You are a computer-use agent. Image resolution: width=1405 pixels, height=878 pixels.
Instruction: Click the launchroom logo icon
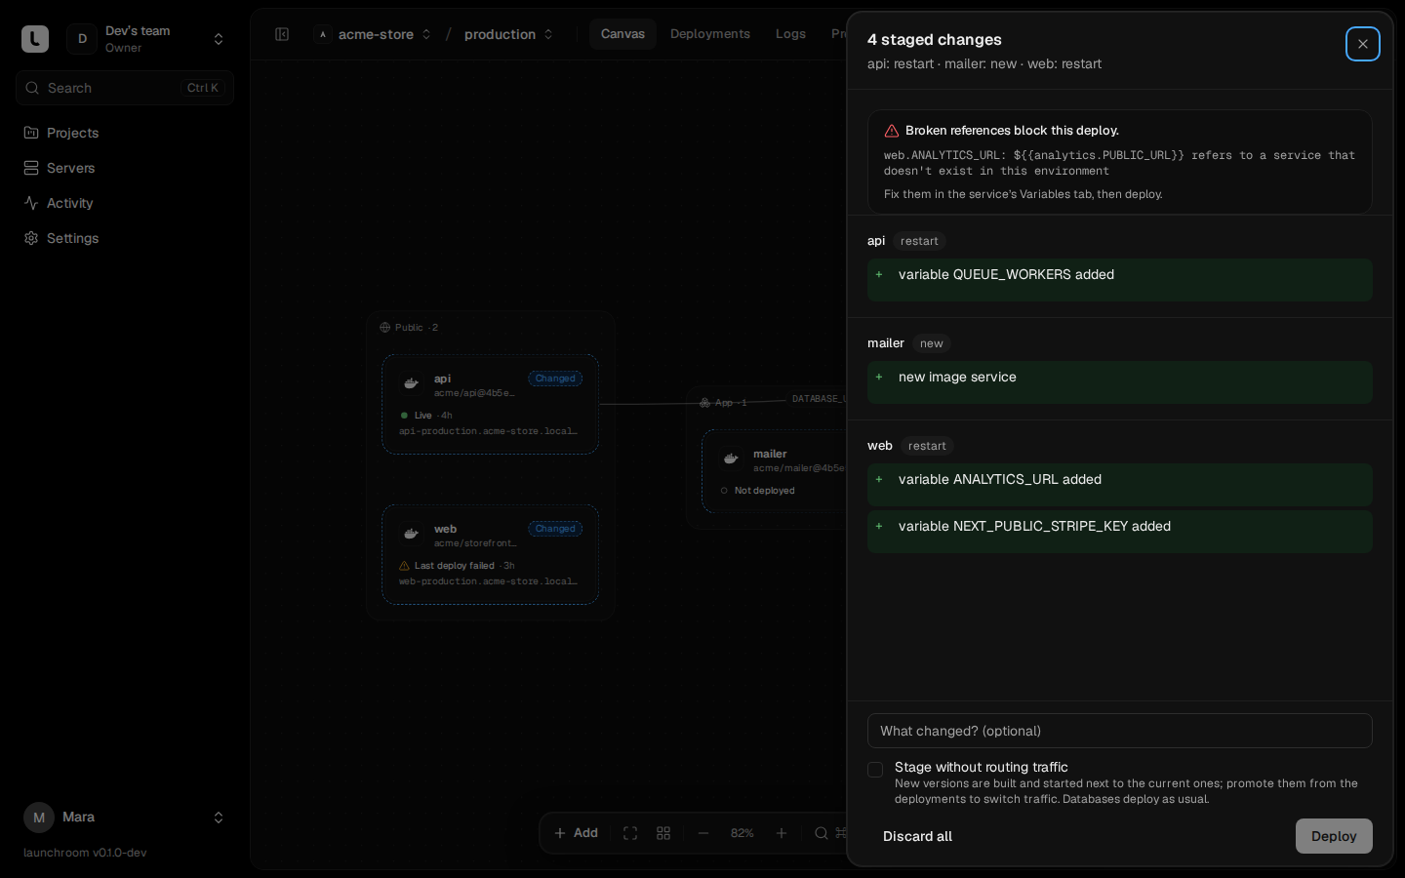coord(35,39)
